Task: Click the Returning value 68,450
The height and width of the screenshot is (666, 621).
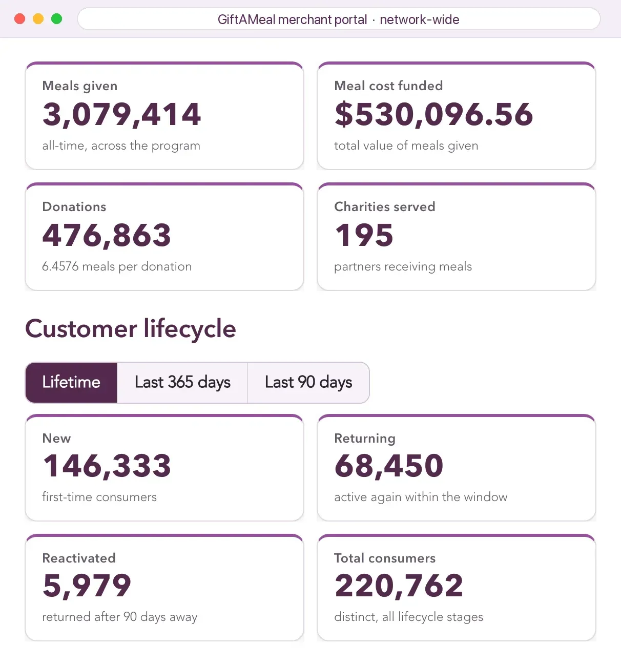Action: coord(389,466)
